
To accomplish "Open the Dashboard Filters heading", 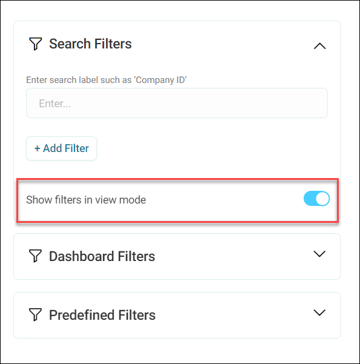I will pyautogui.click(x=102, y=256).
